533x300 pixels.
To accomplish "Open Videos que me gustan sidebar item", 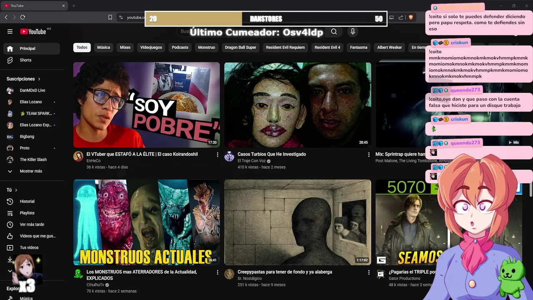I will coord(32,236).
